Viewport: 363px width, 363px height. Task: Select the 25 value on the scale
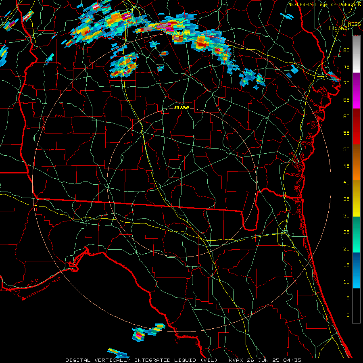tap(346, 232)
